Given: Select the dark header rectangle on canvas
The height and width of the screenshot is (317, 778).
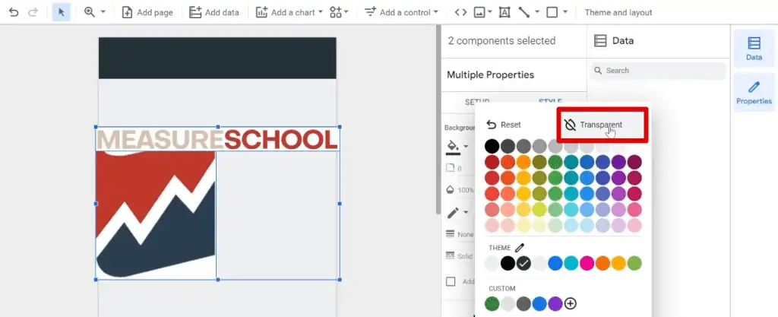Looking at the screenshot, I should point(217,58).
